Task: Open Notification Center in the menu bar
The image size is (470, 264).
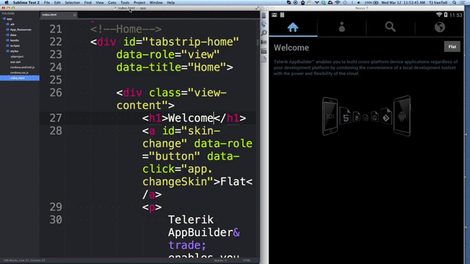Action: [x=463, y=3]
